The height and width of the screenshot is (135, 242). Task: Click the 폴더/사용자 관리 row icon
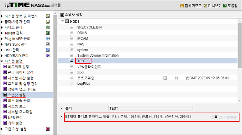[x=48, y=22]
